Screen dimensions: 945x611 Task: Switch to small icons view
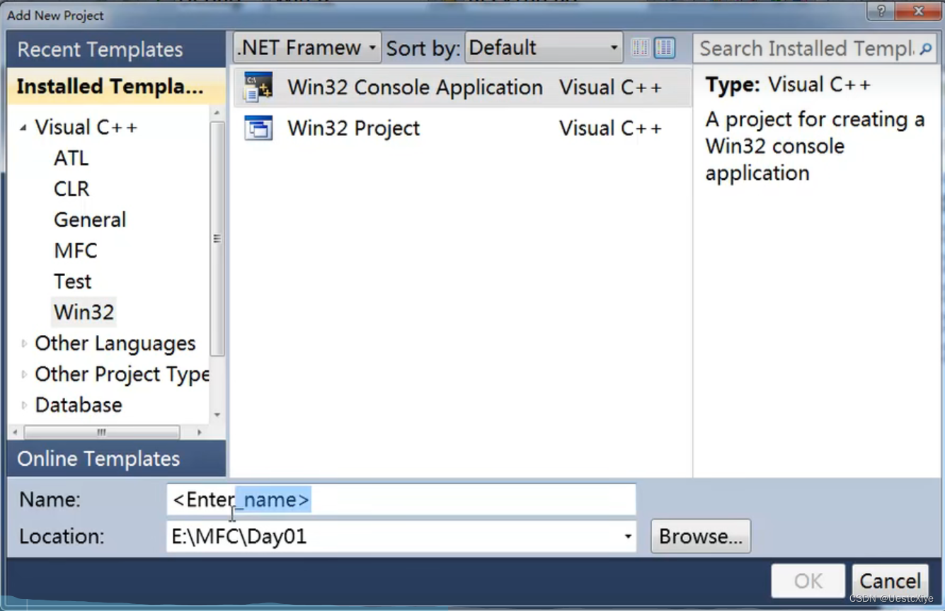pos(641,47)
